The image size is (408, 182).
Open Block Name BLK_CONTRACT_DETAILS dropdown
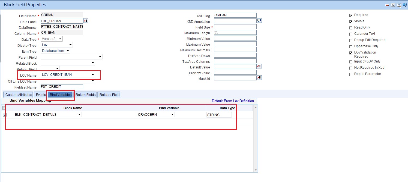click(x=48, y=115)
